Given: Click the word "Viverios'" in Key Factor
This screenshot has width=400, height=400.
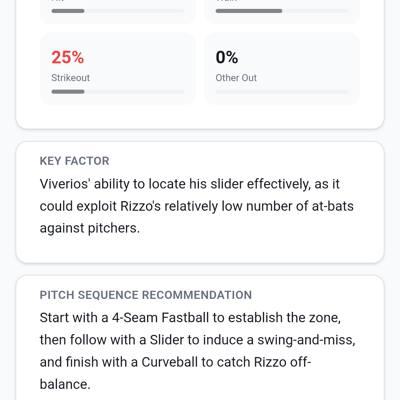Looking at the screenshot, I should pyautogui.click(x=64, y=184).
